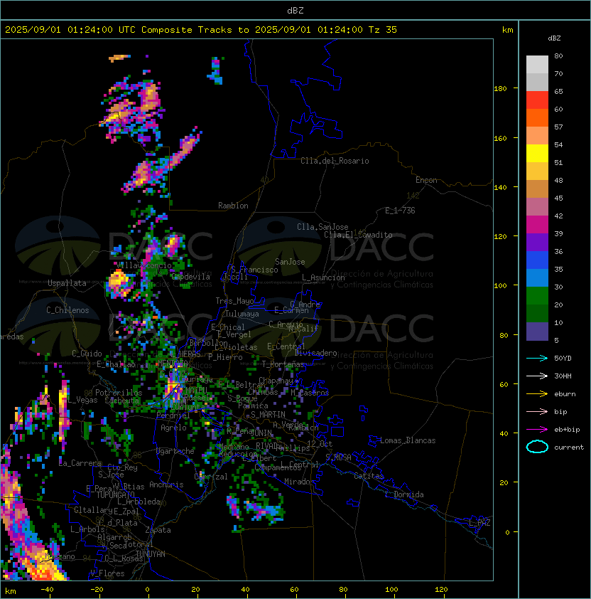Click the 'dBZ' heading above the color legend
This screenshot has width=591, height=599.
tap(554, 38)
